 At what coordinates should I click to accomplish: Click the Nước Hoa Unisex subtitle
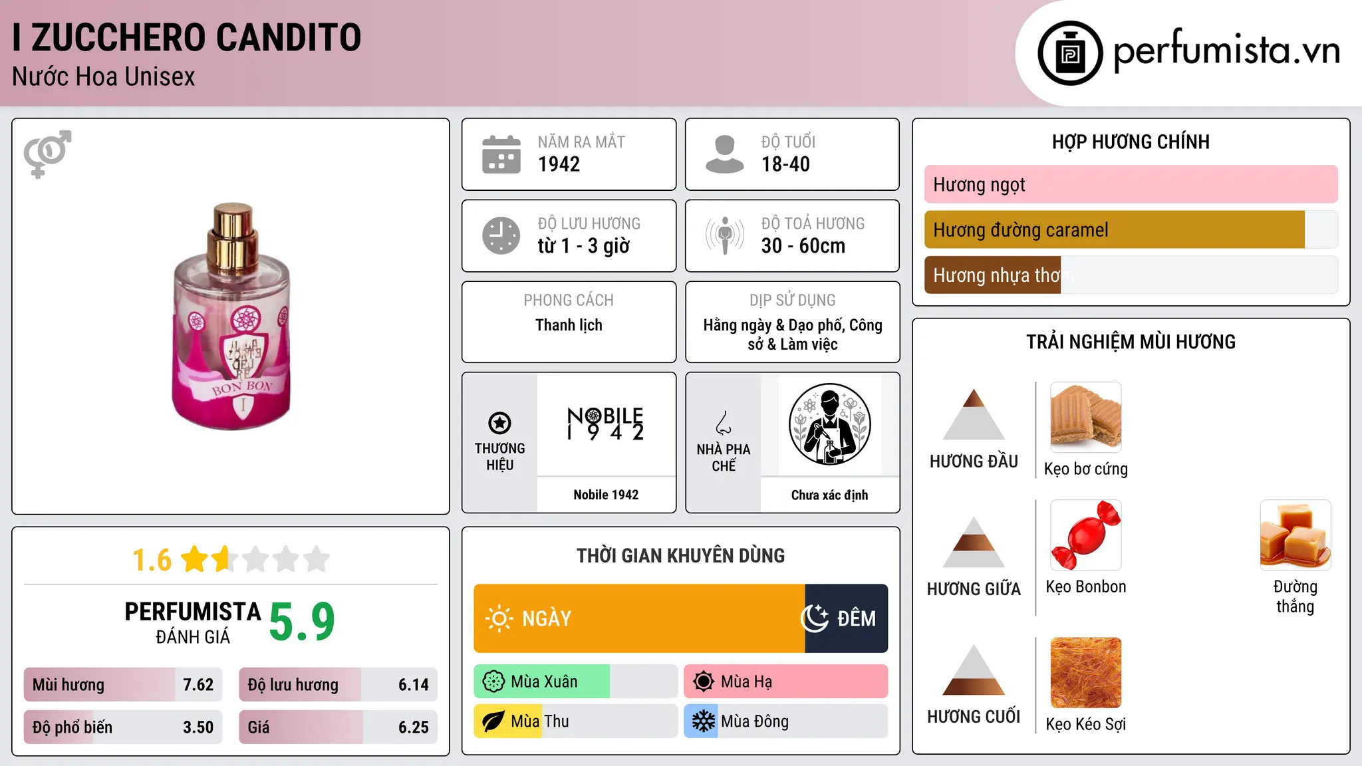pyautogui.click(x=103, y=76)
